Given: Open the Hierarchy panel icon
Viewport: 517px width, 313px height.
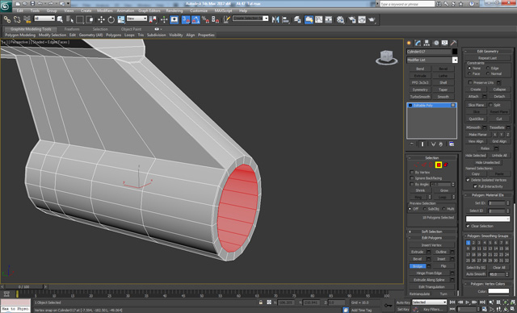Looking at the screenshot, I should pyautogui.click(x=427, y=43).
